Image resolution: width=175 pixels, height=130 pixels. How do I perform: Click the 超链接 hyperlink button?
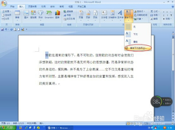click(x=68, y=12)
